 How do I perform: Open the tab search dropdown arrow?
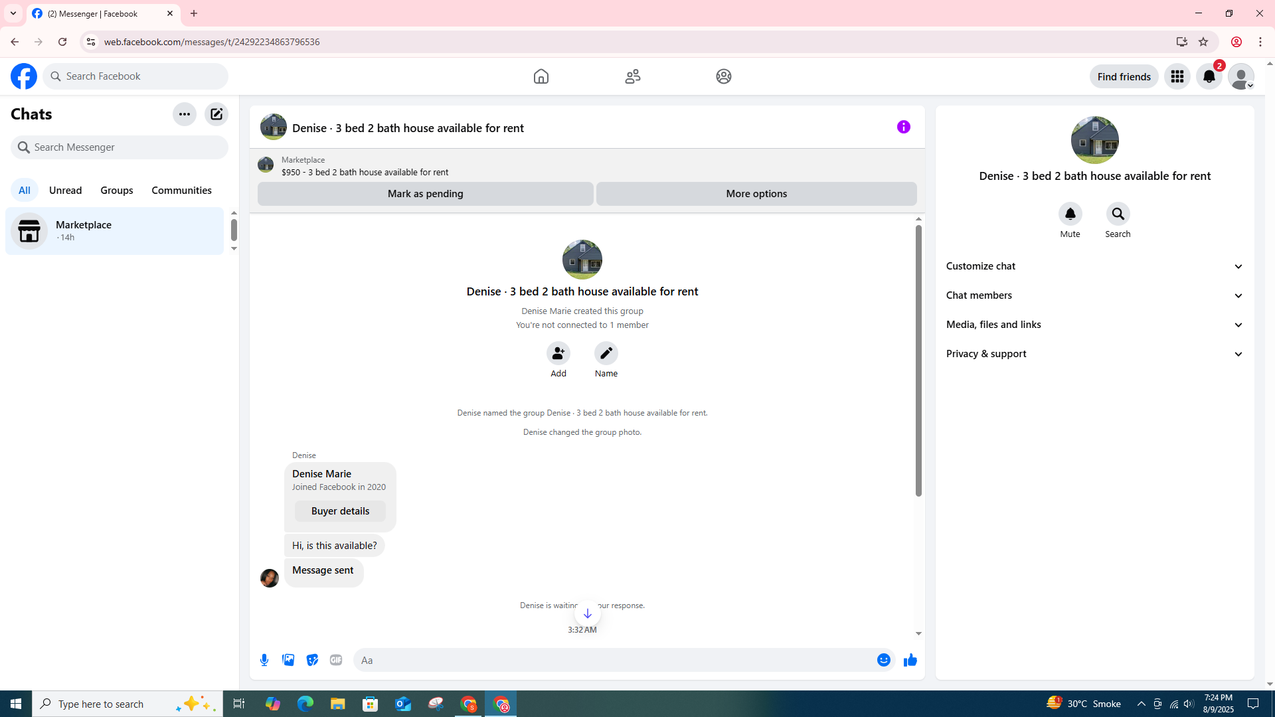(13, 13)
